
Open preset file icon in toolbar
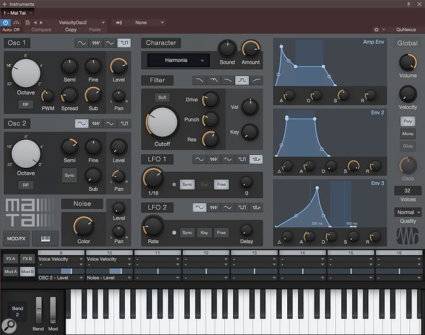[x=27, y=23]
